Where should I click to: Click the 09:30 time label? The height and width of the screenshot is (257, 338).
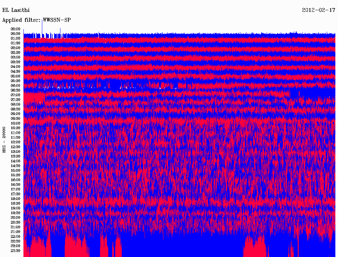tap(16, 119)
